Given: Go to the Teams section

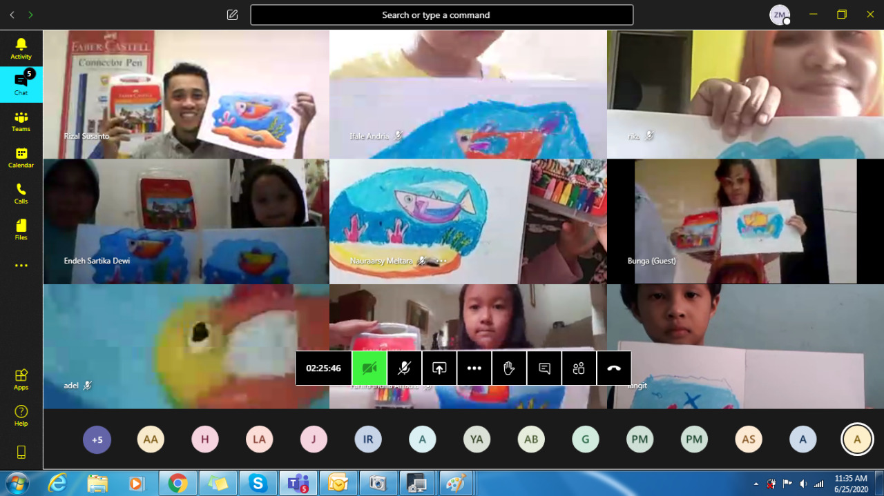Looking at the screenshot, I should click(x=21, y=121).
